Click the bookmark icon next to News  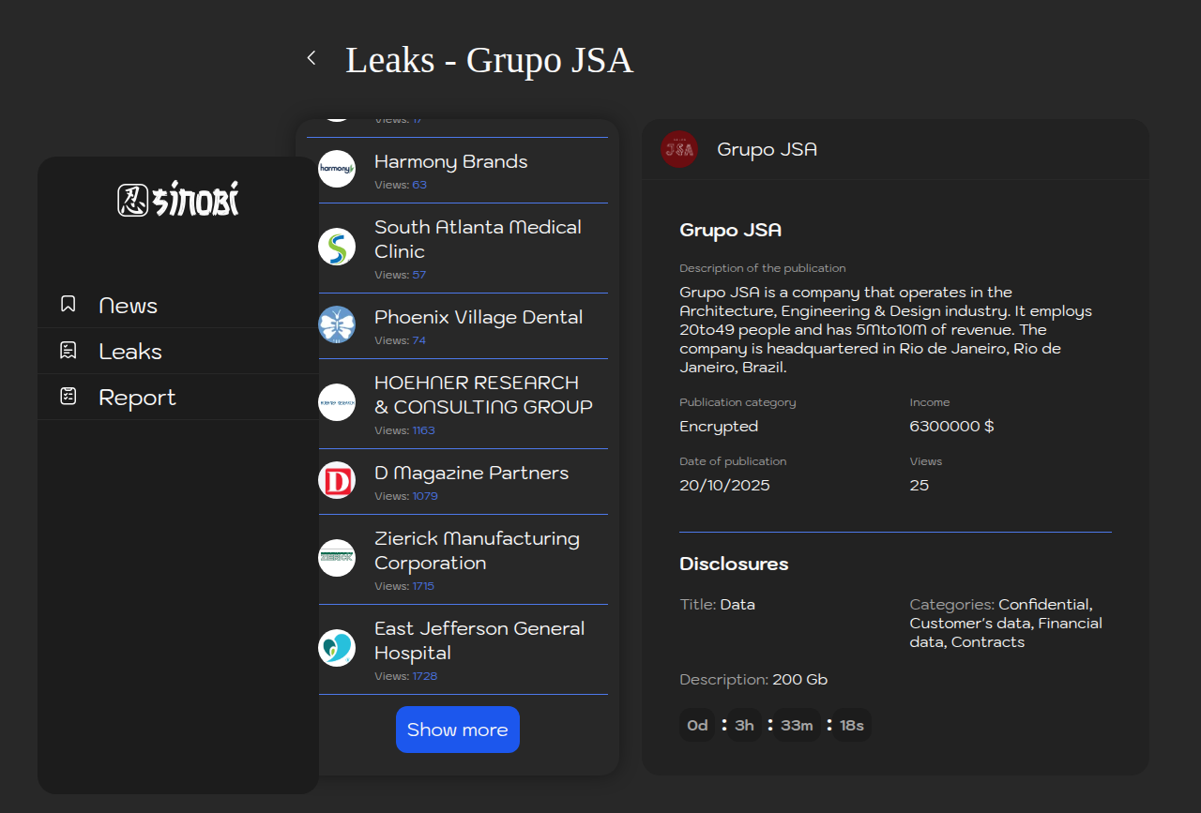pos(68,304)
